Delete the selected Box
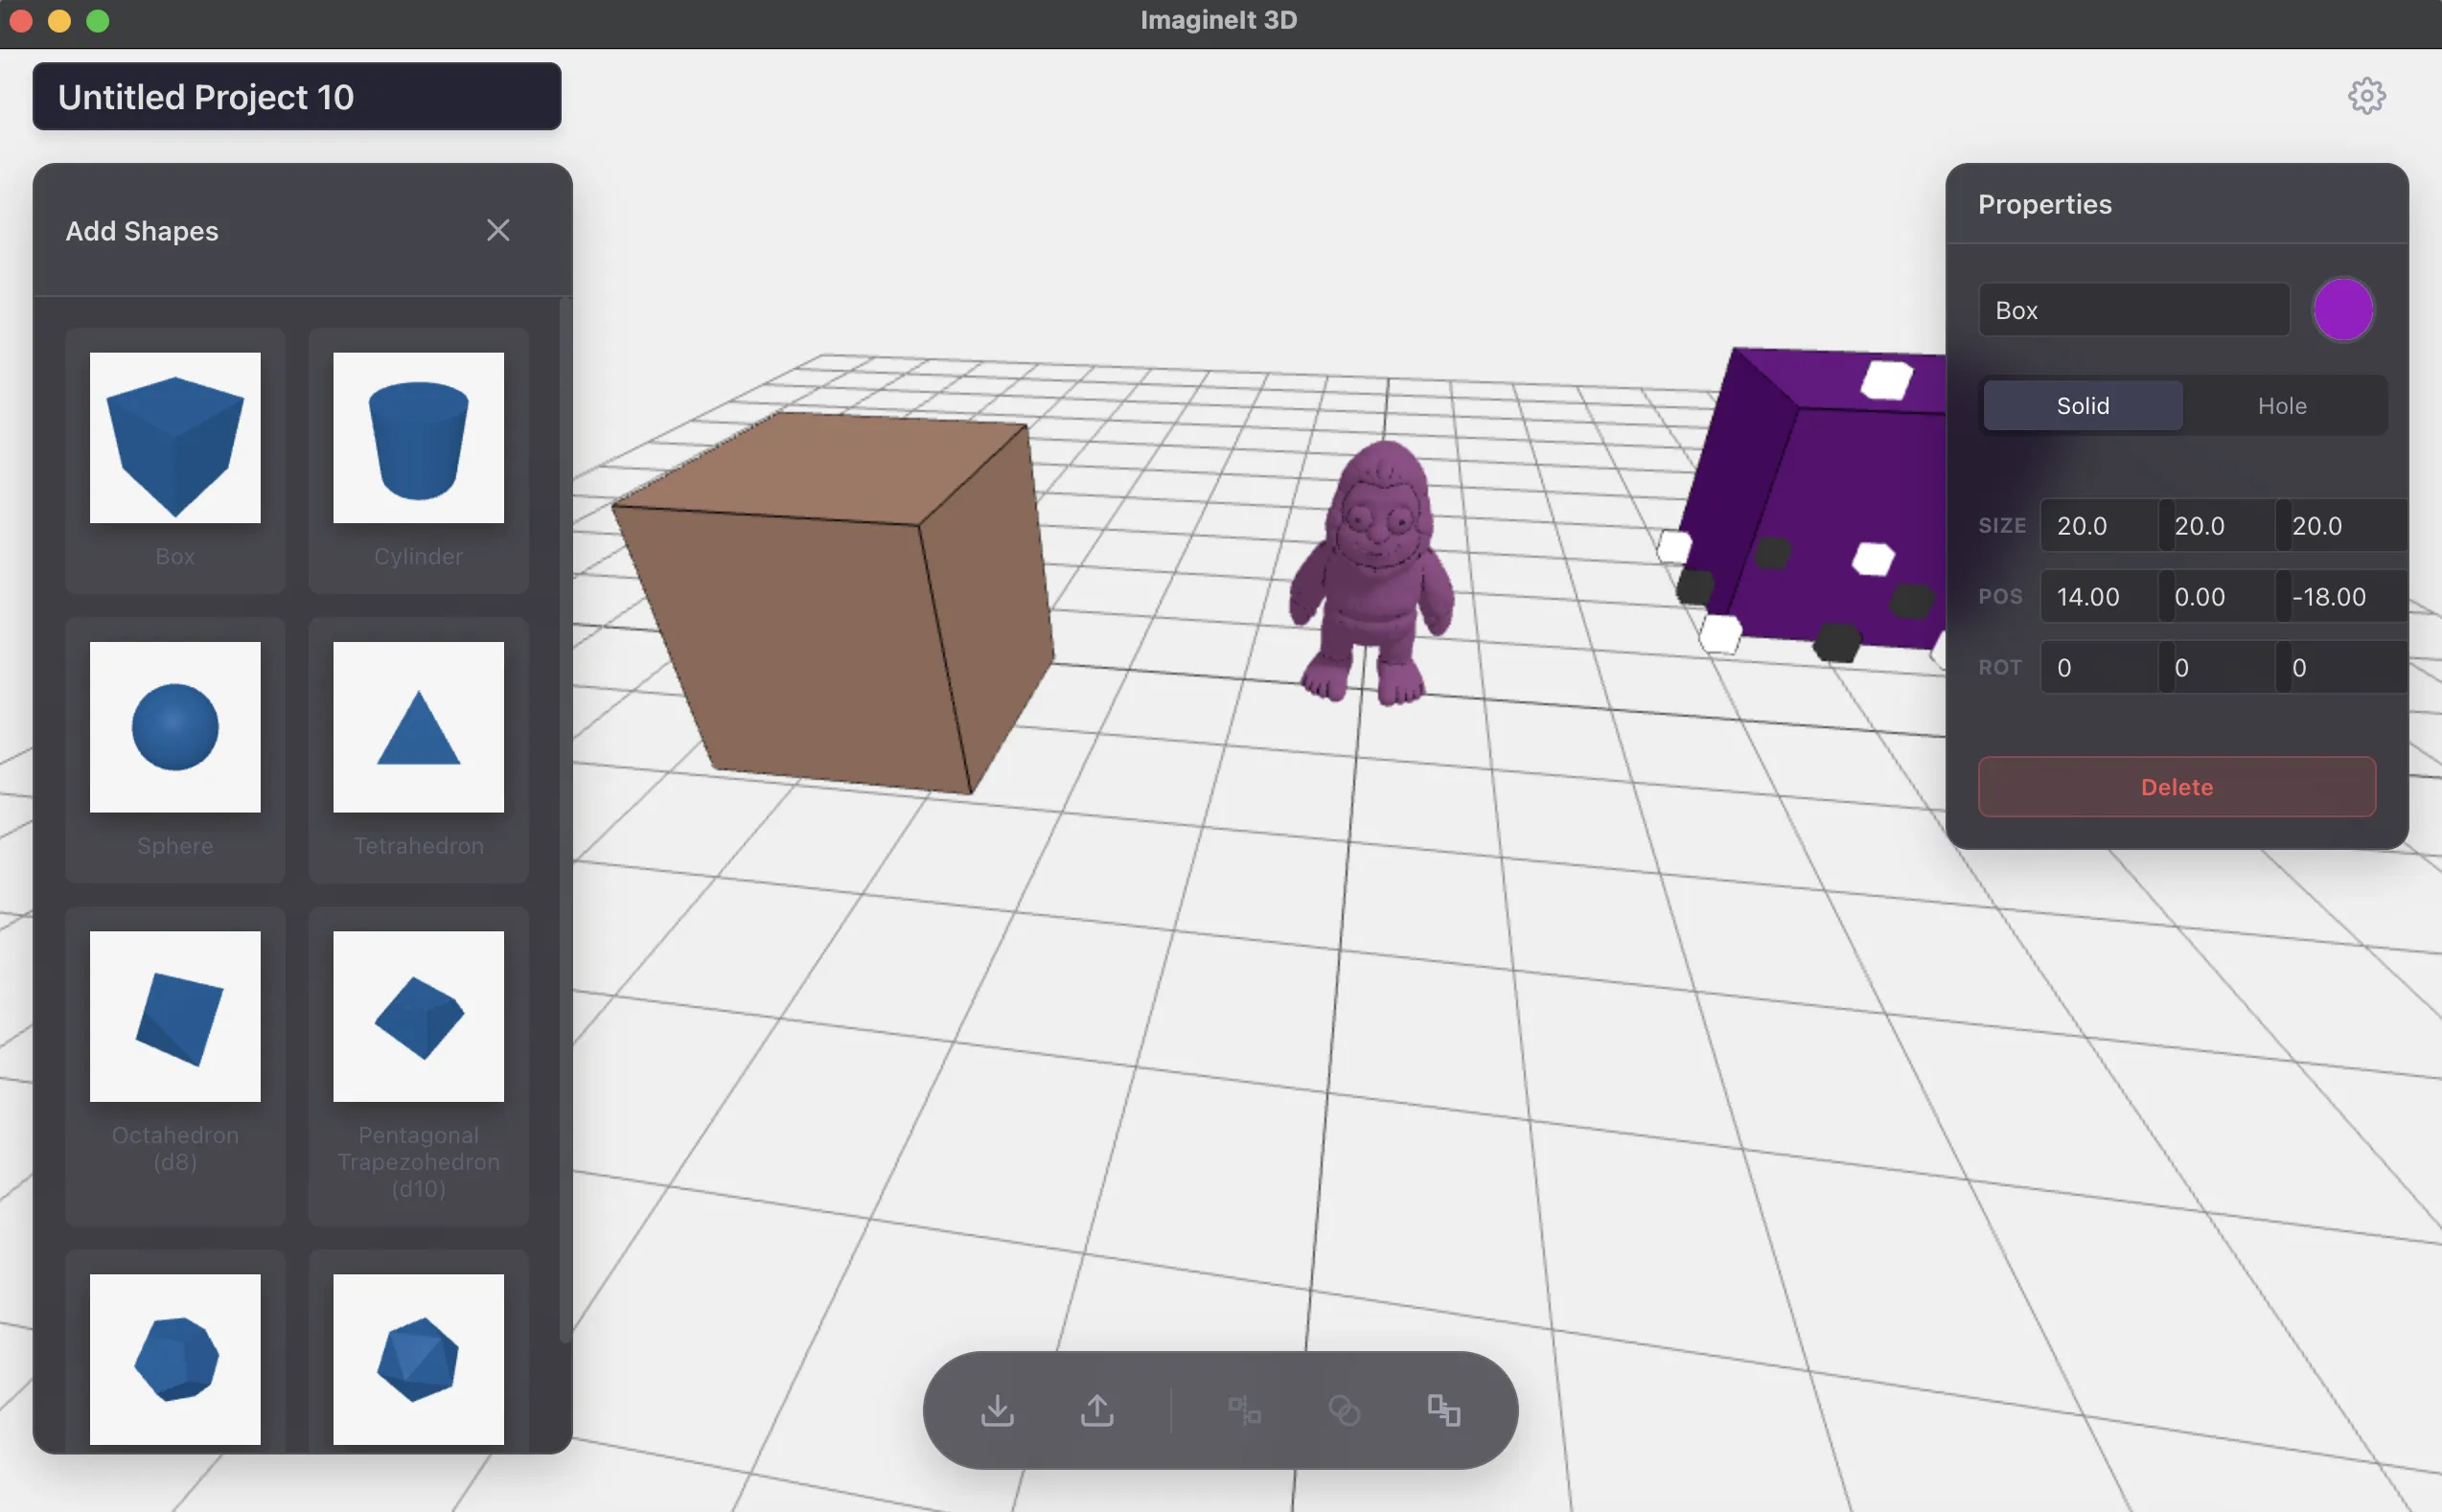 (x=2177, y=787)
